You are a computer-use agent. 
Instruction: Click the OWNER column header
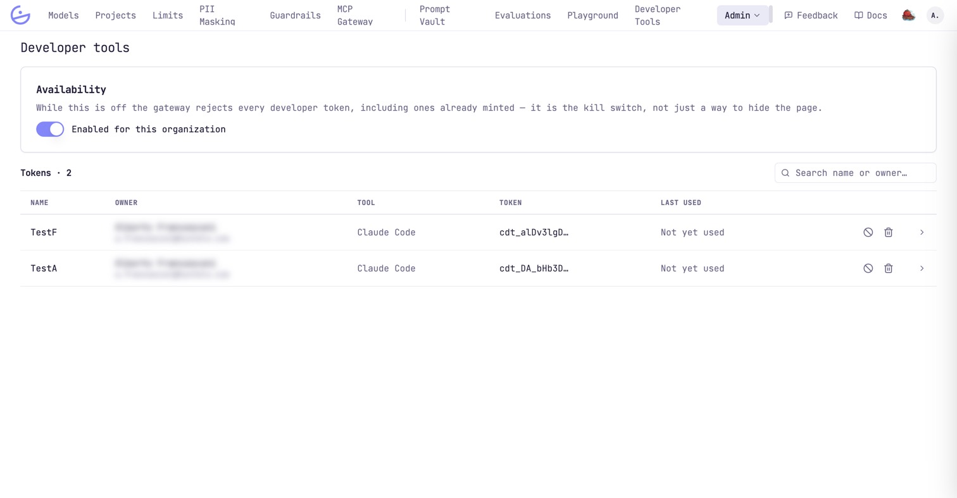pos(126,202)
